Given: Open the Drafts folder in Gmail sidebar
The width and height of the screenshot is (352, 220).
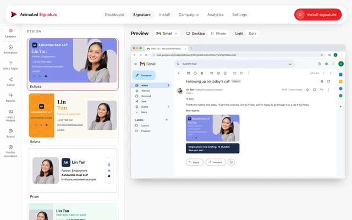Looking at the screenshot, I should [151, 107].
